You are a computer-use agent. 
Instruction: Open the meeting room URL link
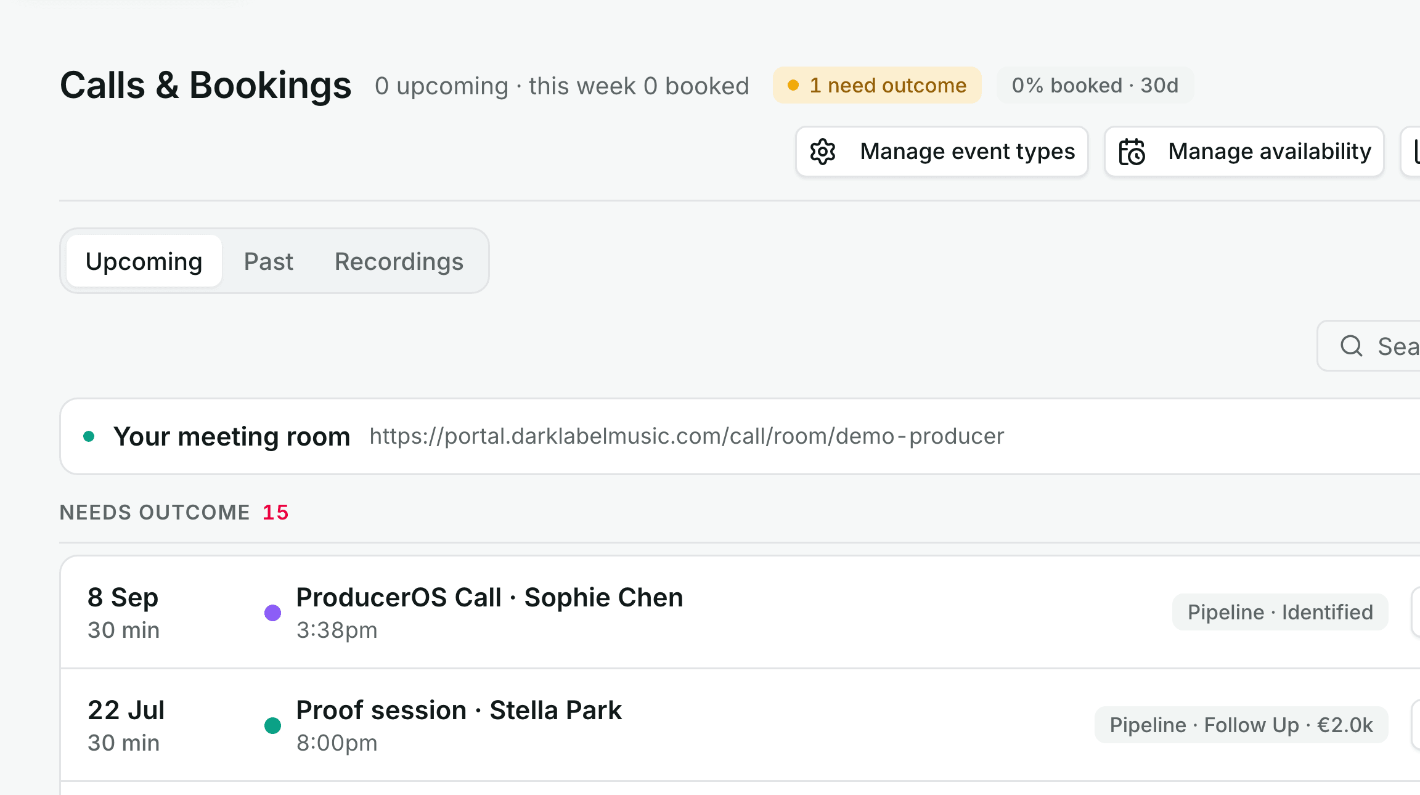687,436
